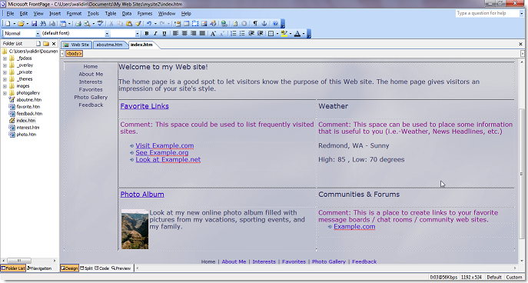Screen dimensions: 528x283
Task: Run the Spelling check icon
Action: 101,24
